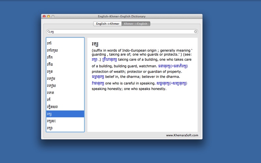Close the dictionary window with the red button
Screen dimensions: 261x163
click(x=44, y=16)
